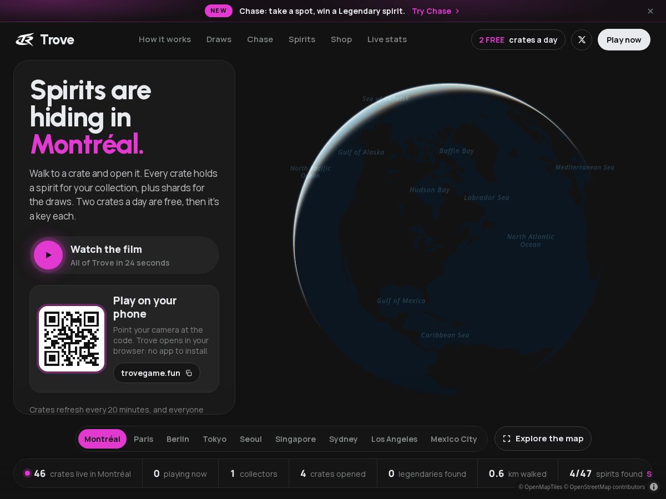Select Los Angeles city
The height and width of the screenshot is (499, 666).
(x=394, y=439)
